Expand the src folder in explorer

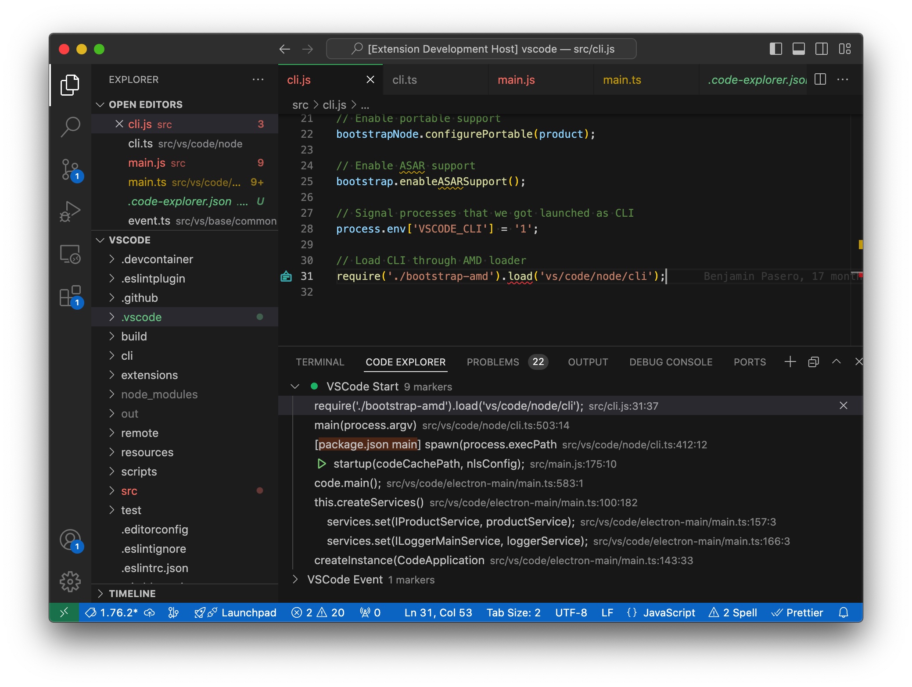[x=129, y=491]
